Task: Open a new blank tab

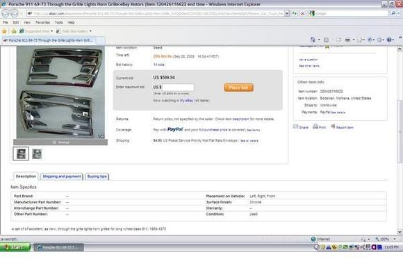Action: point(101,40)
